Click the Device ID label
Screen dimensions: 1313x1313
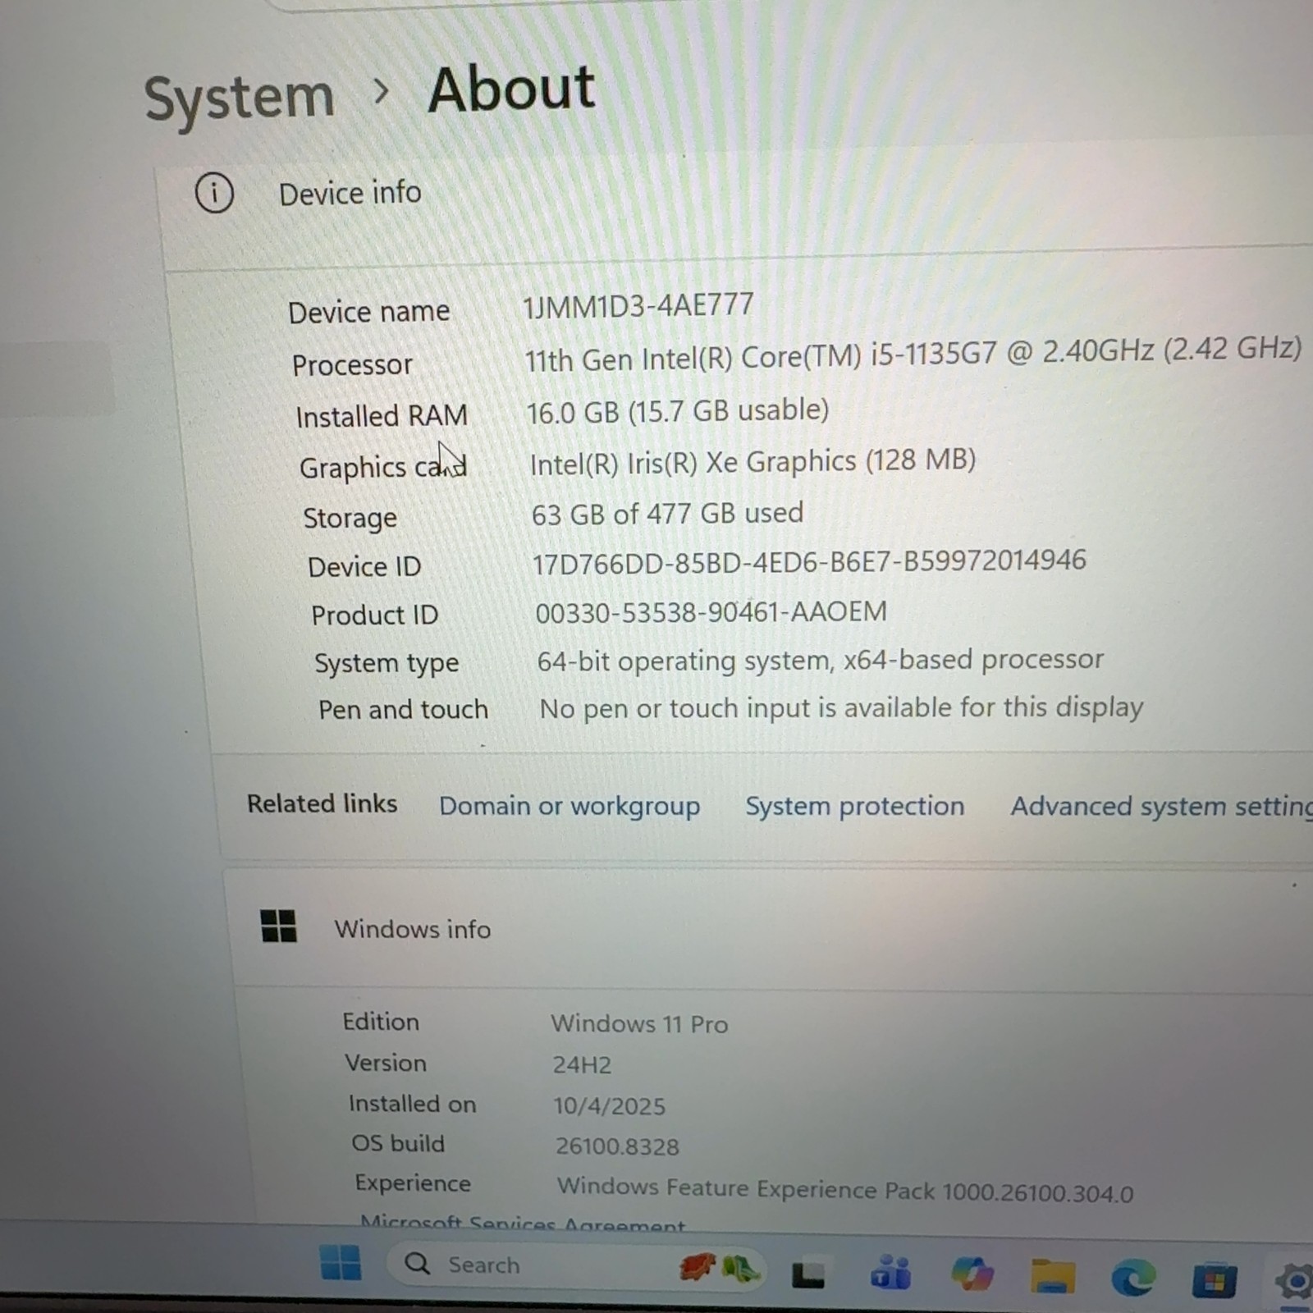tap(364, 566)
